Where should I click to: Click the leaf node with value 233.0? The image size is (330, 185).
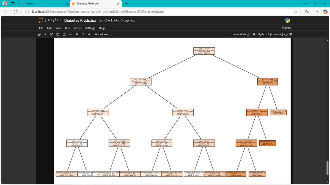(257, 173)
